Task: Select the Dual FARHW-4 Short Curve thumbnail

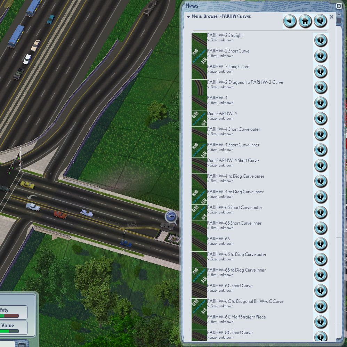Action: coord(199,166)
